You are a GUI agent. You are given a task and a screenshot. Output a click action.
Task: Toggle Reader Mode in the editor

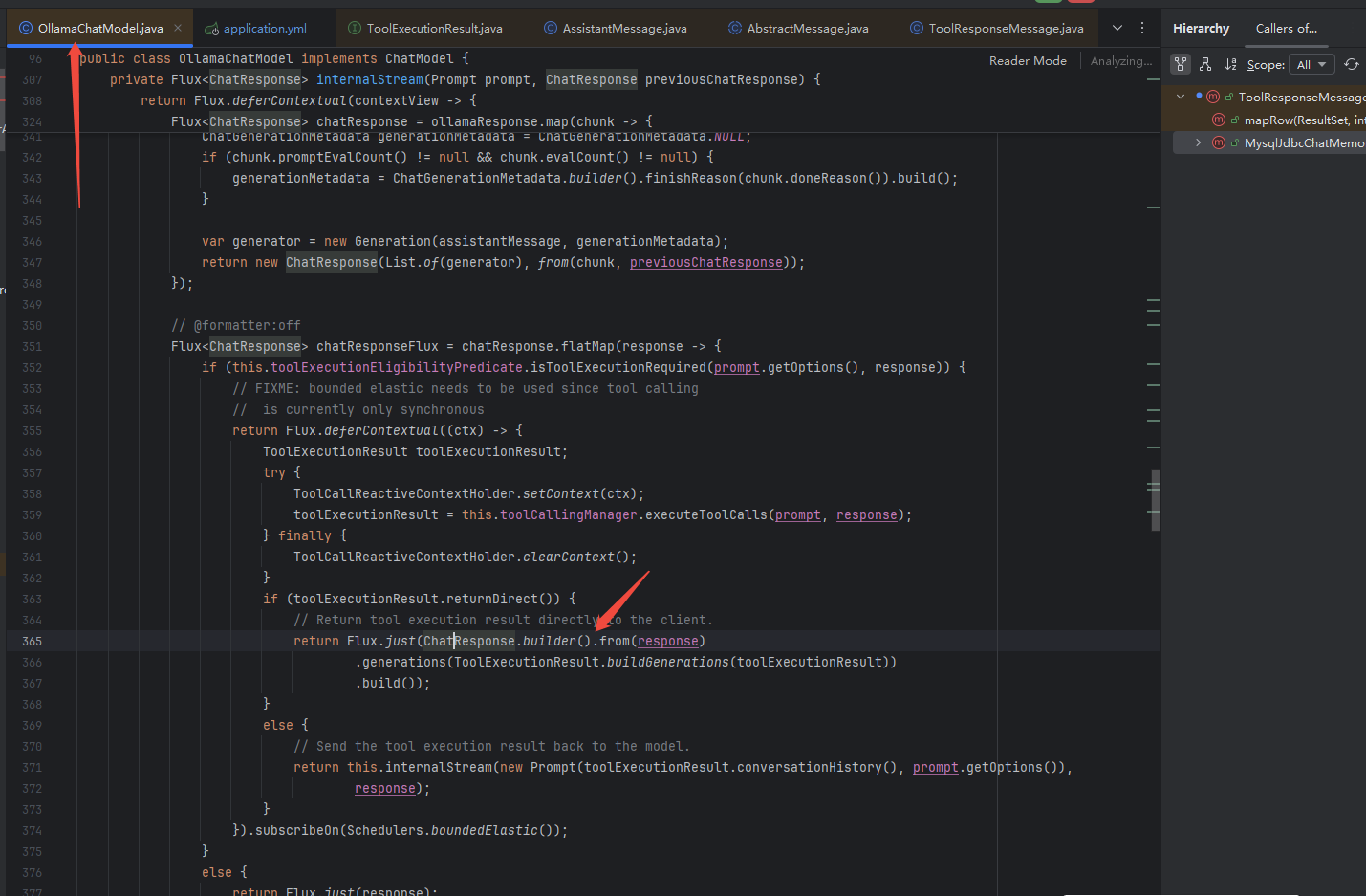tap(1028, 60)
